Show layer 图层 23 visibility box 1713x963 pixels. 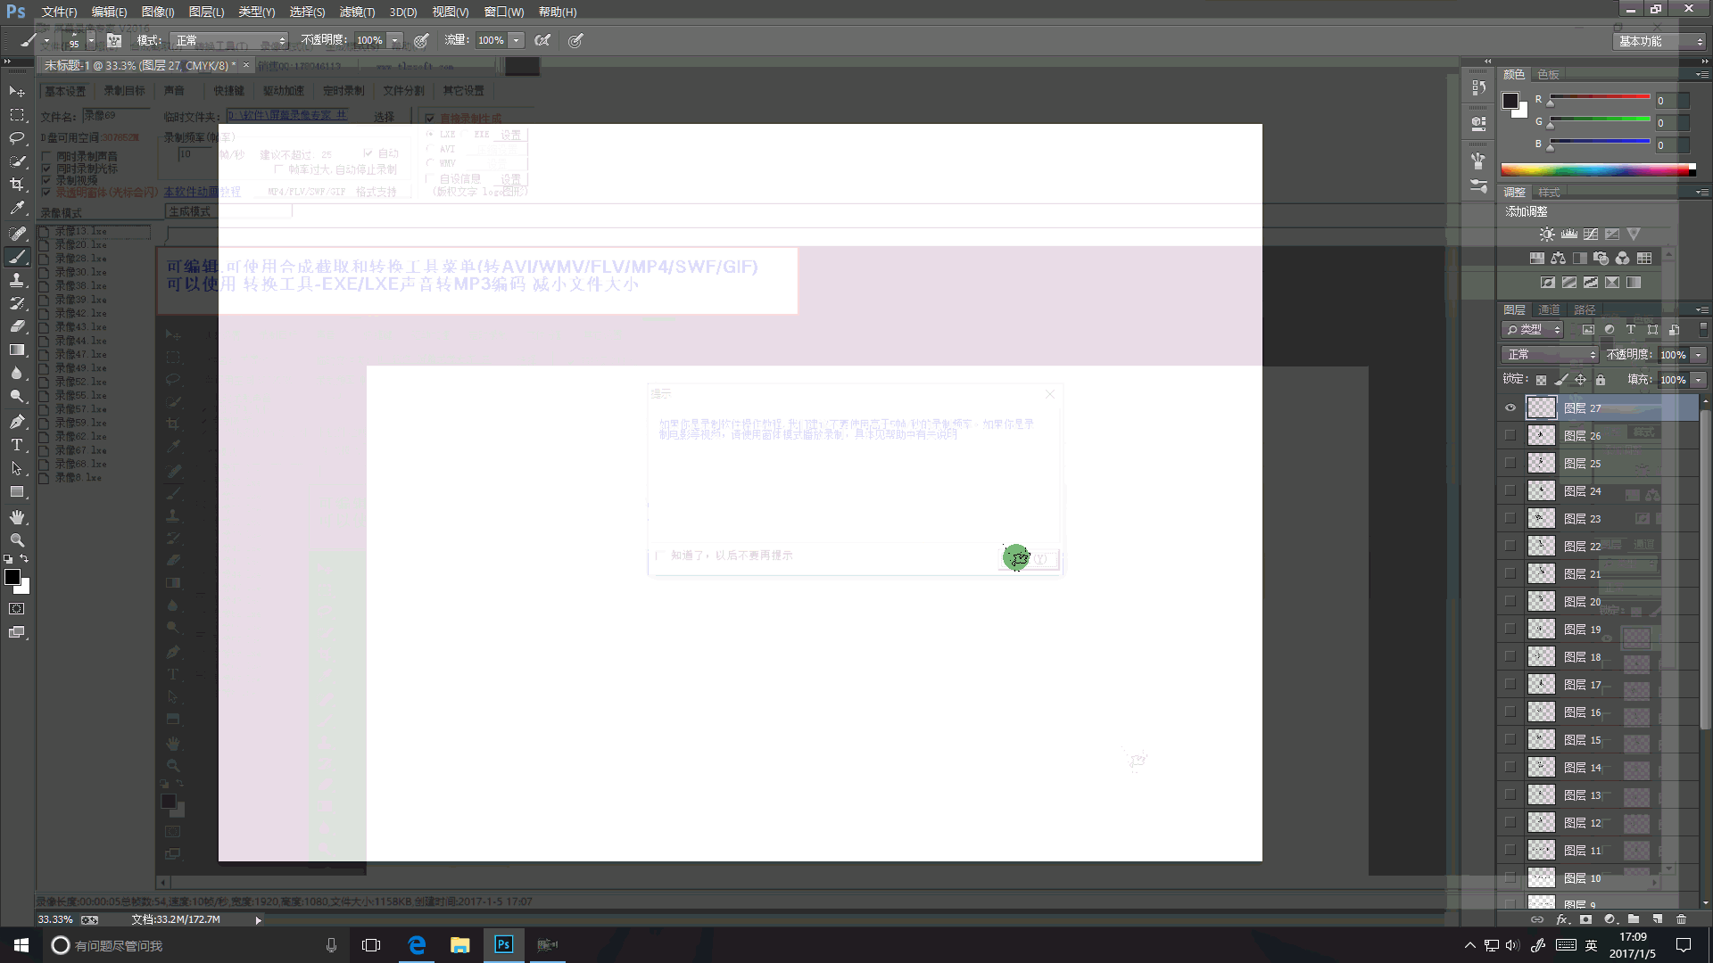point(1510,519)
